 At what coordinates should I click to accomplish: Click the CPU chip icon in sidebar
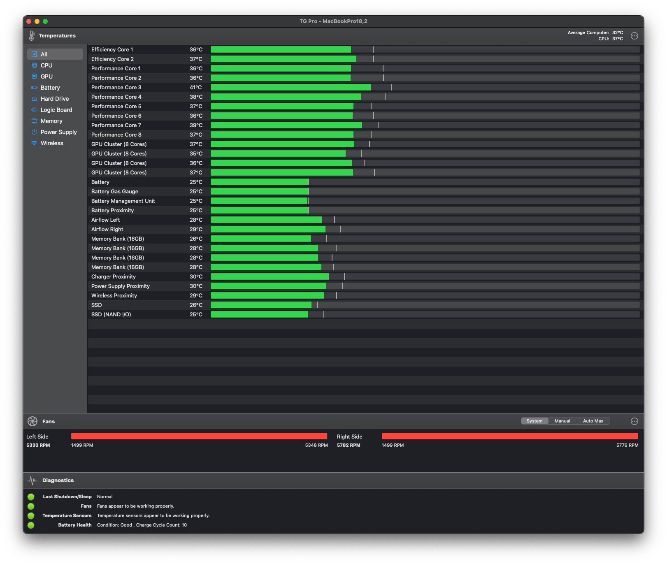pos(34,65)
